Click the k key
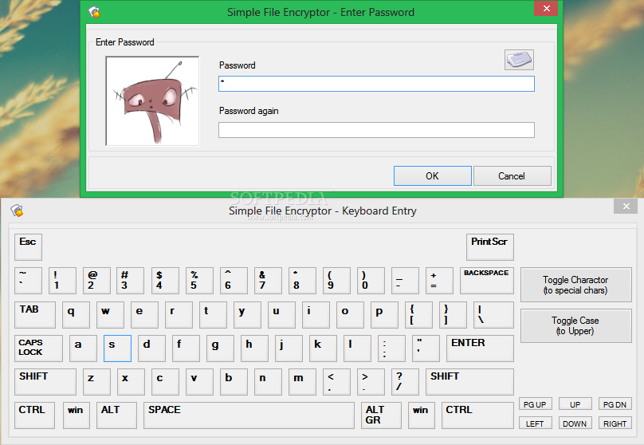Viewport: 644px width, 445px height. point(324,349)
